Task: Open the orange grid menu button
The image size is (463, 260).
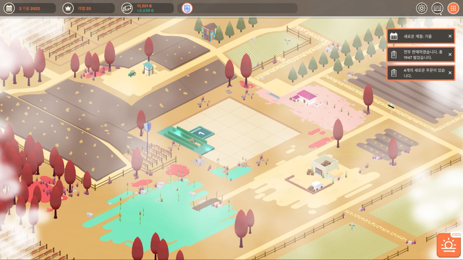Action: pyautogui.click(x=453, y=8)
